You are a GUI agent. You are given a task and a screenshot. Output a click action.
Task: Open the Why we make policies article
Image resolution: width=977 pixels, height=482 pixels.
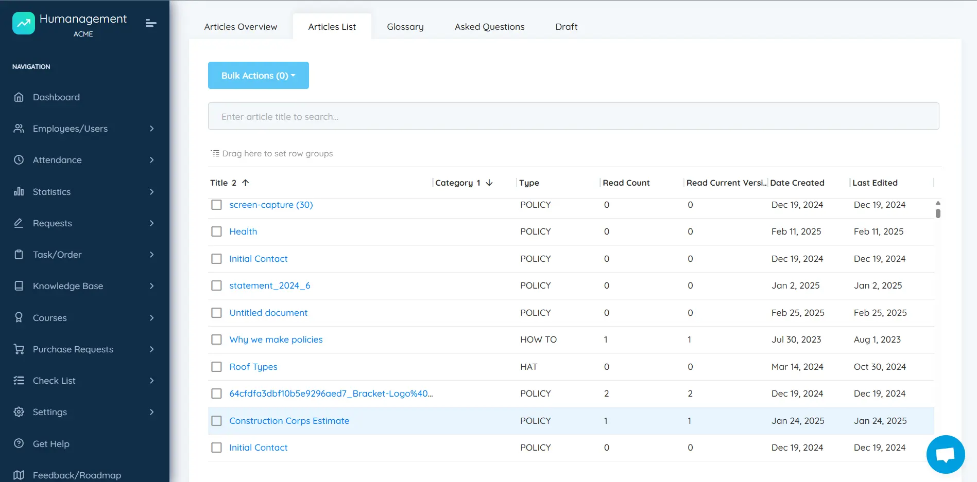tap(276, 340)
